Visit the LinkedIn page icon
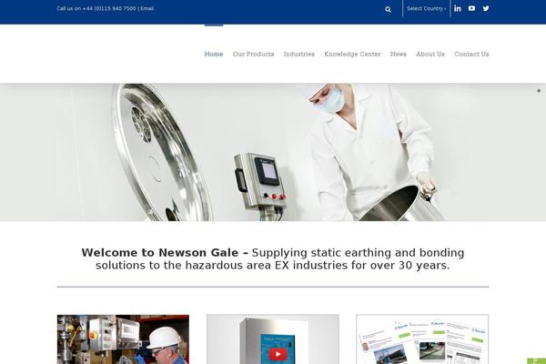 click(458, 8)
